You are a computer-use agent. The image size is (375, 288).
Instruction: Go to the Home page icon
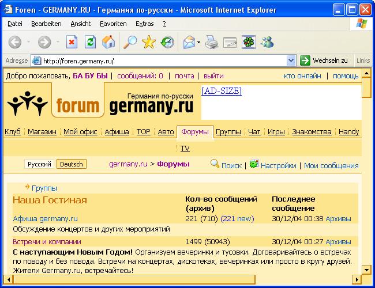[x=108, y=42]
